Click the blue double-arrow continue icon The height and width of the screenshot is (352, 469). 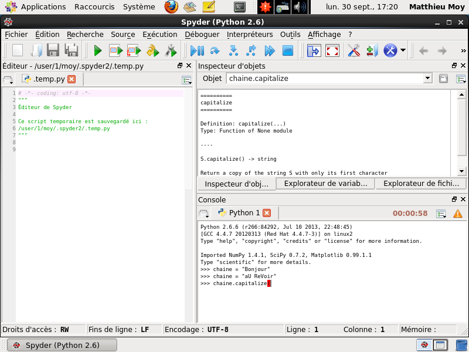(x=270, y=50)
